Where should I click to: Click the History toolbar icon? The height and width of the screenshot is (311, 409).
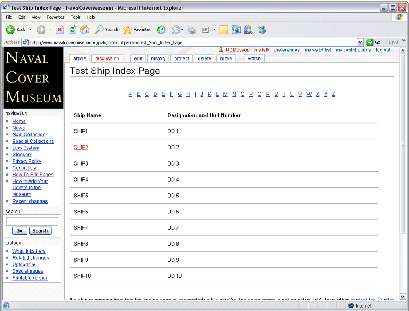coord(161,30)
